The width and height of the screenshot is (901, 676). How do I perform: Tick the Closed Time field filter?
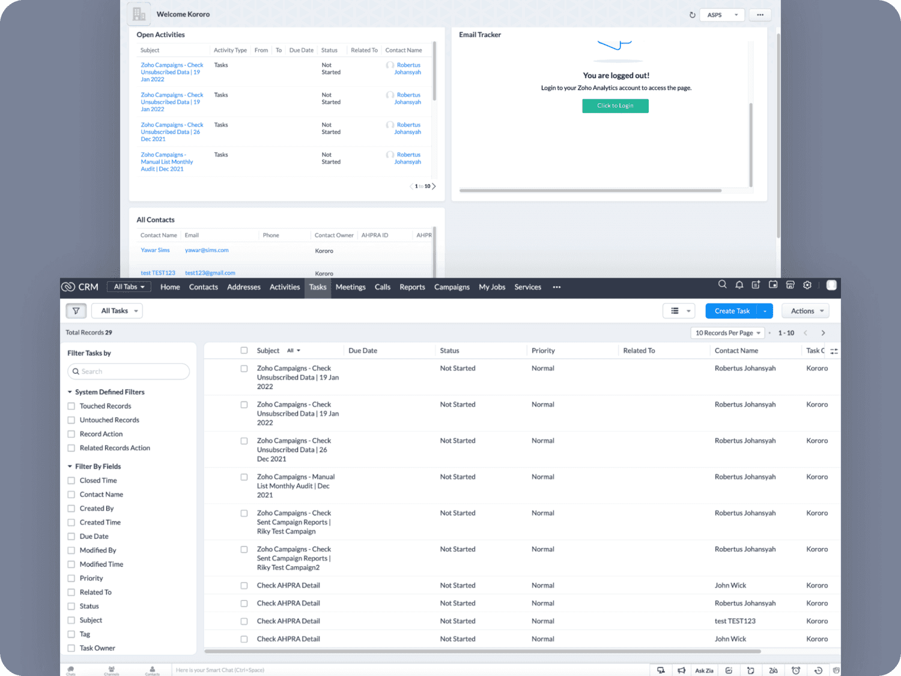[71, 481]
